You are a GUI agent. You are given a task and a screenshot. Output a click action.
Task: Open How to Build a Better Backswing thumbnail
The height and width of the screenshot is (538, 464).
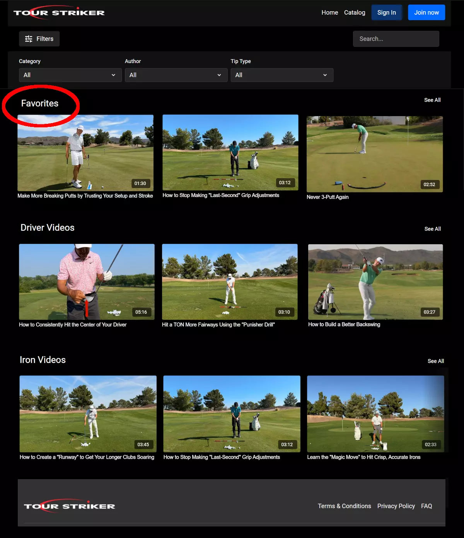375,281
